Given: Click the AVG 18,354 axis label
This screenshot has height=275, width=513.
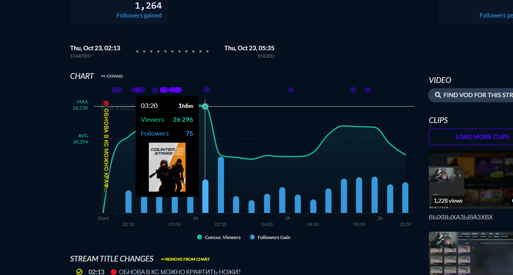Looking at the screenshot, I should point(81,139).
